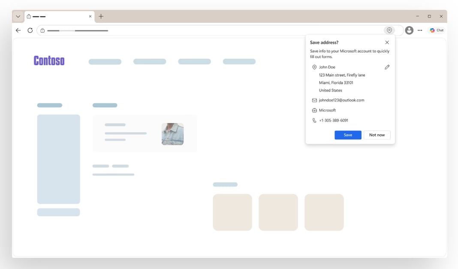The image size is (458, 269).
Task: Close the current browser tab
Action: [x=90, y=17]
